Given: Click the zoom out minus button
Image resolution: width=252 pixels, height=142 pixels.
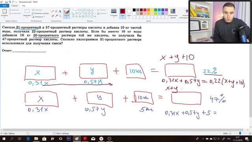Looking at the screenshot, I should pos(230,133).
